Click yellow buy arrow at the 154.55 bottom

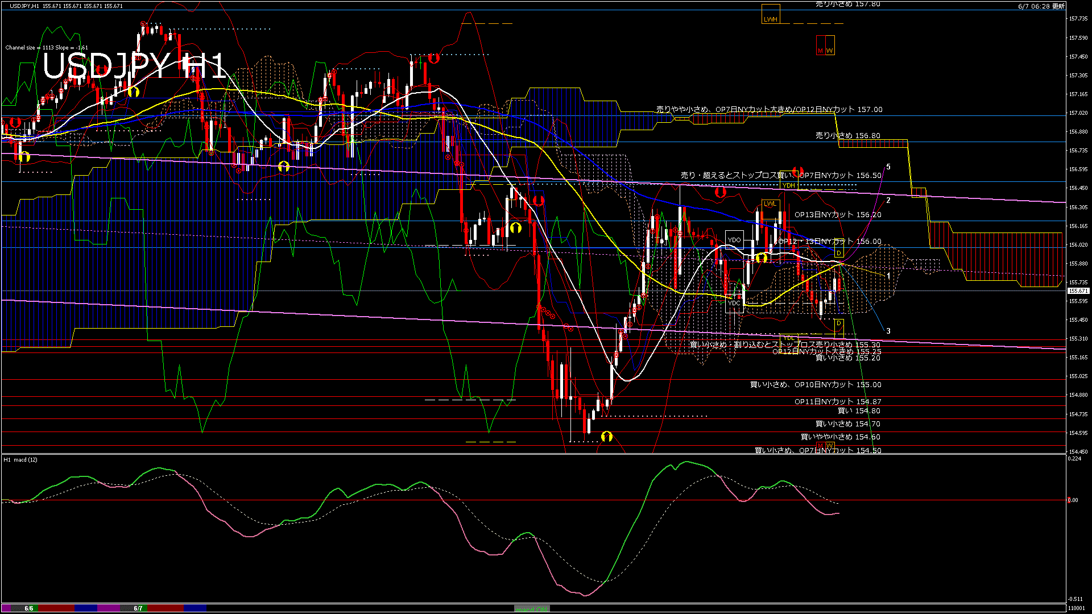tap(606, 437)
